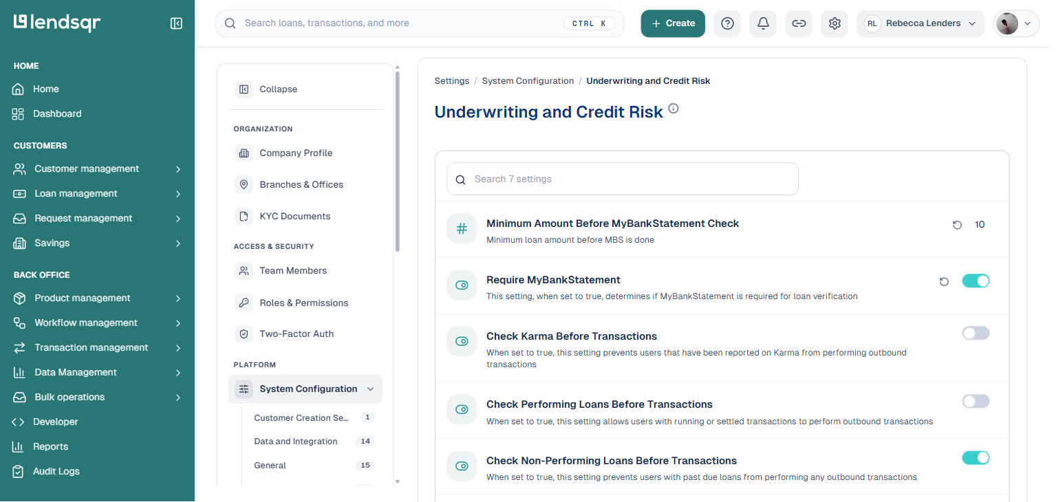Enable Check Karma Before Transactions toggle
Viewport: 1056px width, 502px height.
coord(976,334)
